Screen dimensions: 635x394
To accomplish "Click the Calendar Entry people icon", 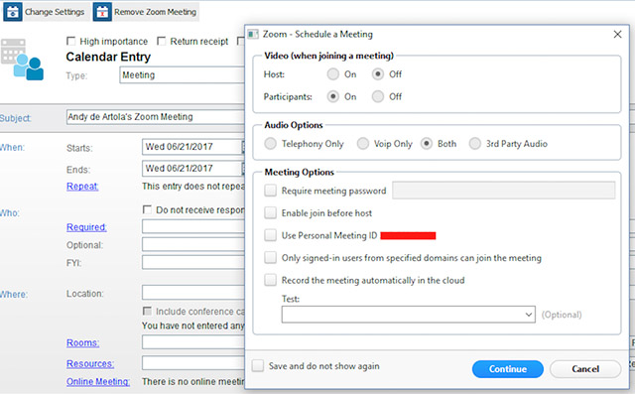I will click(x=22, y=60).
